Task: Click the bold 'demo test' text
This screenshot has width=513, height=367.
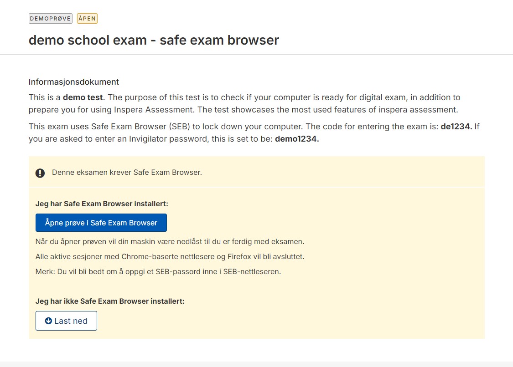Action: [x=83, y=97]
